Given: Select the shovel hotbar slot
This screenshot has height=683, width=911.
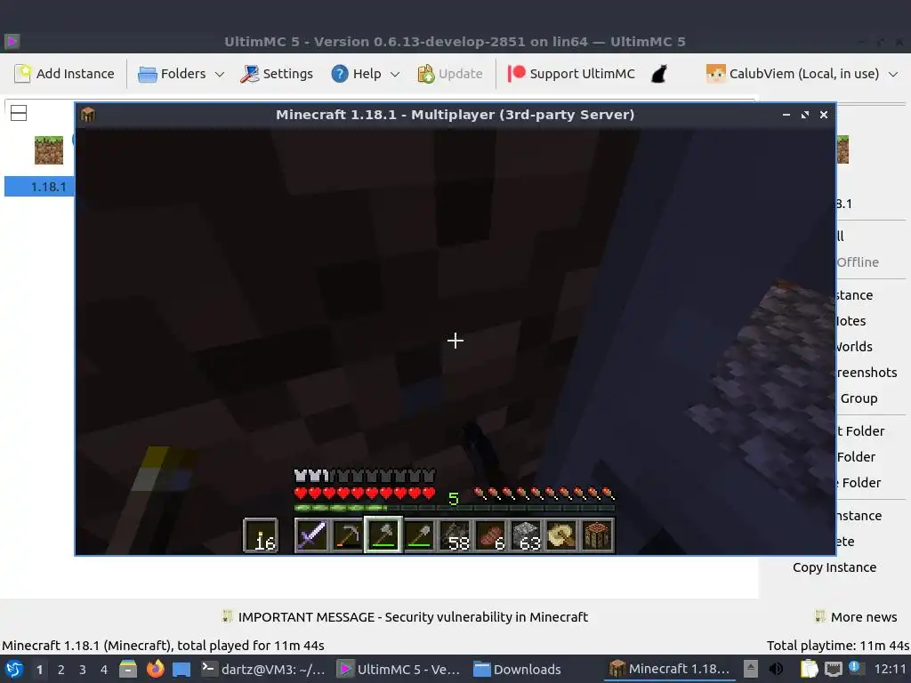Looking at the screenshot, I should (419, 535).
